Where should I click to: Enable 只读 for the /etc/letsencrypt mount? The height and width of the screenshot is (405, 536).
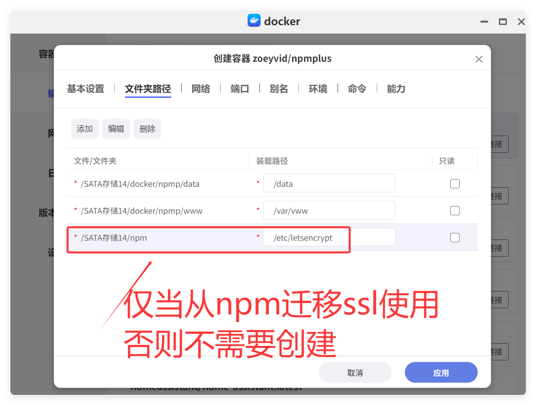(455, 237)
